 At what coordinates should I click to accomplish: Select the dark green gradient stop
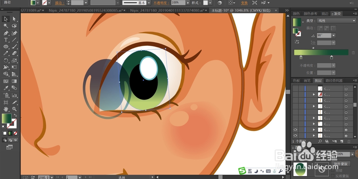tap(332, 57)
